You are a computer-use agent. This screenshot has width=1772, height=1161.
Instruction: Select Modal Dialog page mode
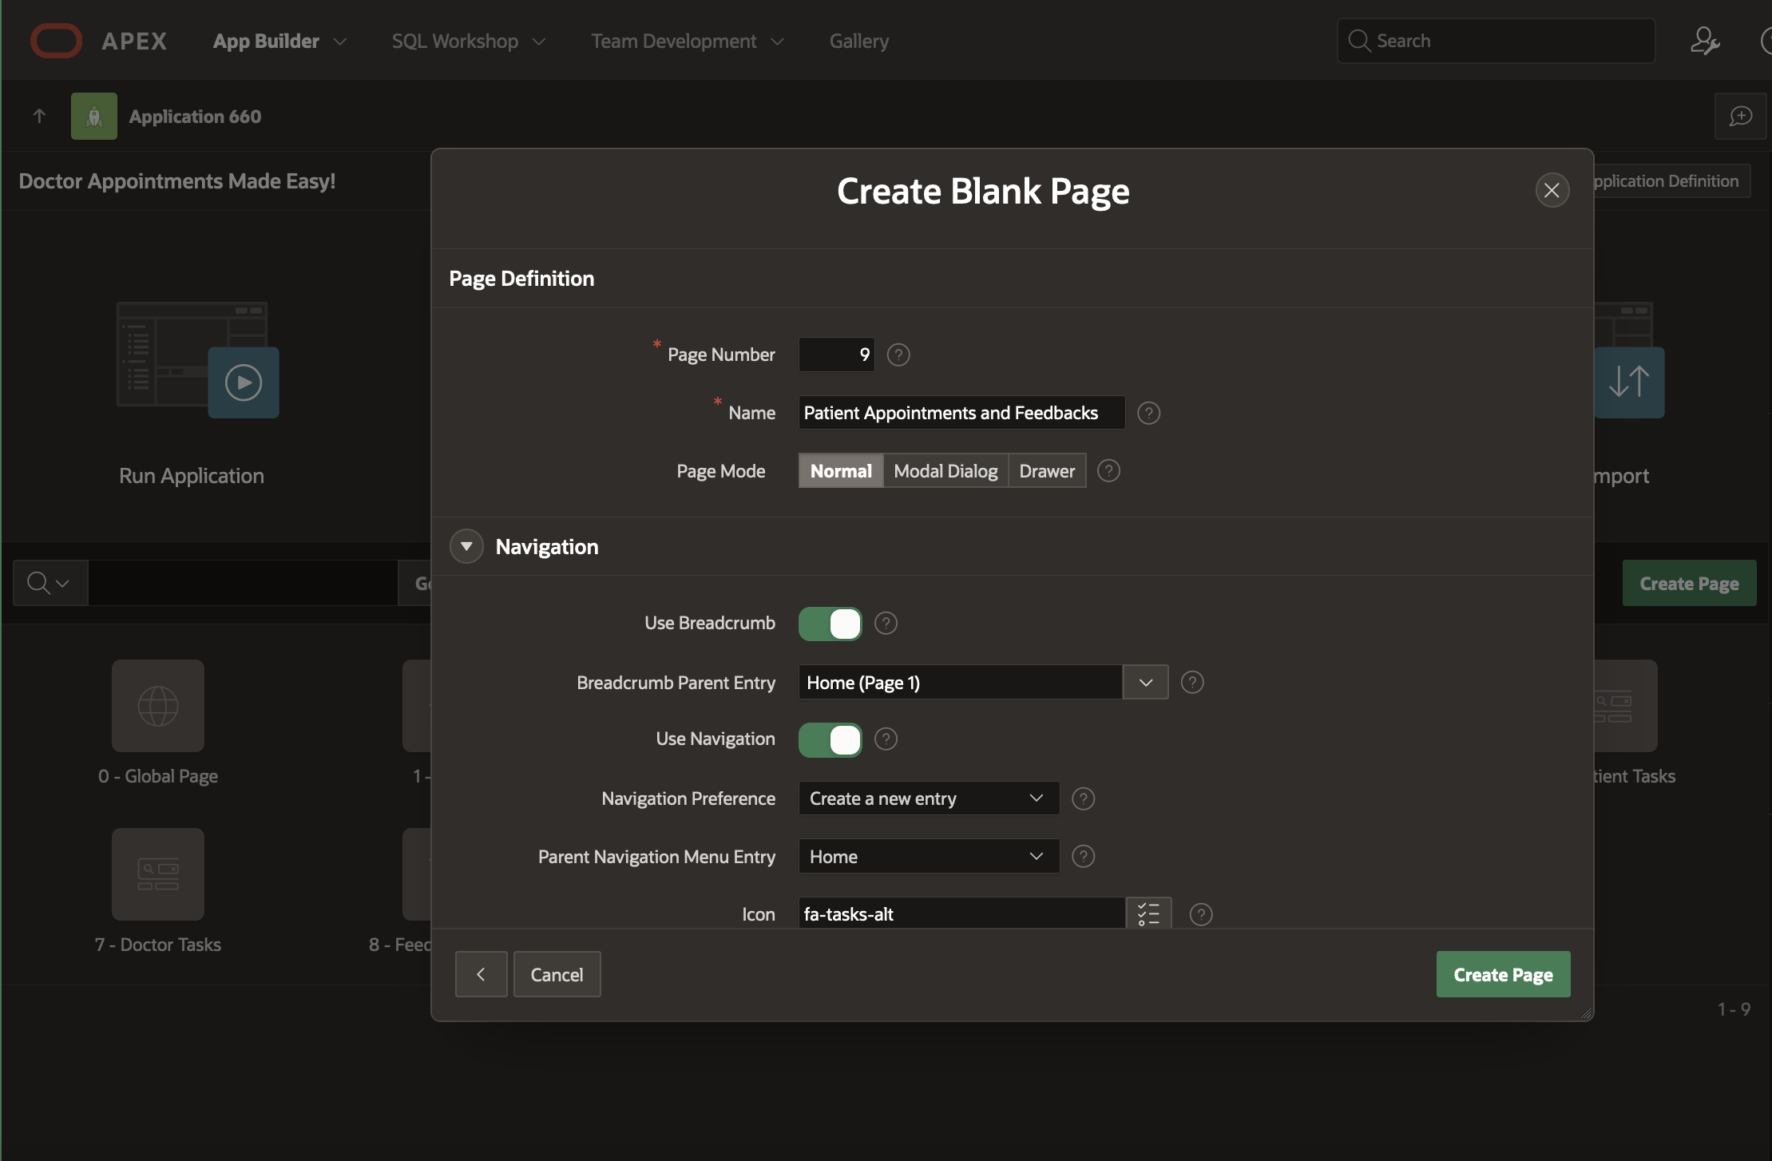[x=945, y=471]
